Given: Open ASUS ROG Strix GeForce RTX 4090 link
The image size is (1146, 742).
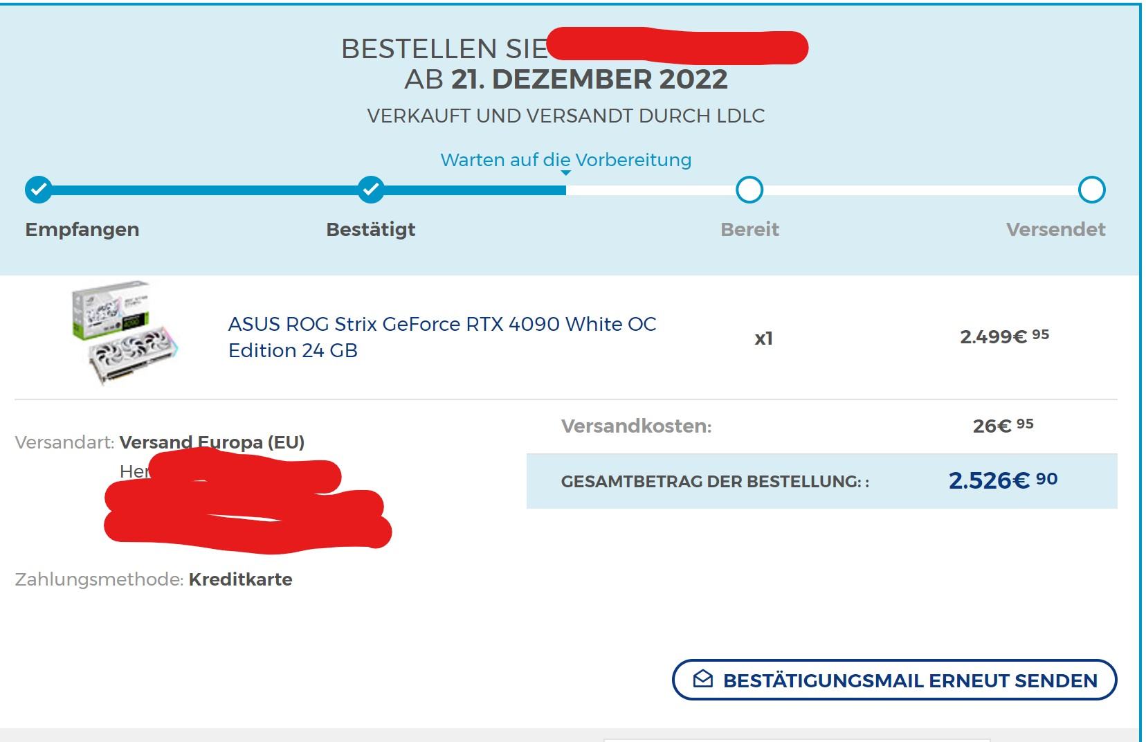Looking at the screenshot, I should (442, 337).
